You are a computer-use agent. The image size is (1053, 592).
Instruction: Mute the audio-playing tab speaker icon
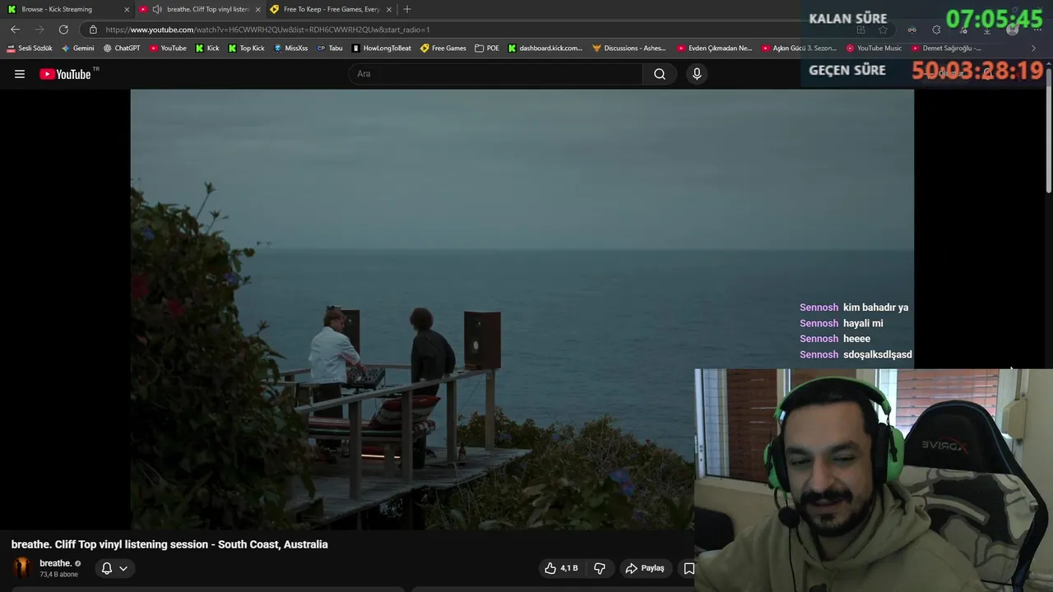tap(156, 9)
